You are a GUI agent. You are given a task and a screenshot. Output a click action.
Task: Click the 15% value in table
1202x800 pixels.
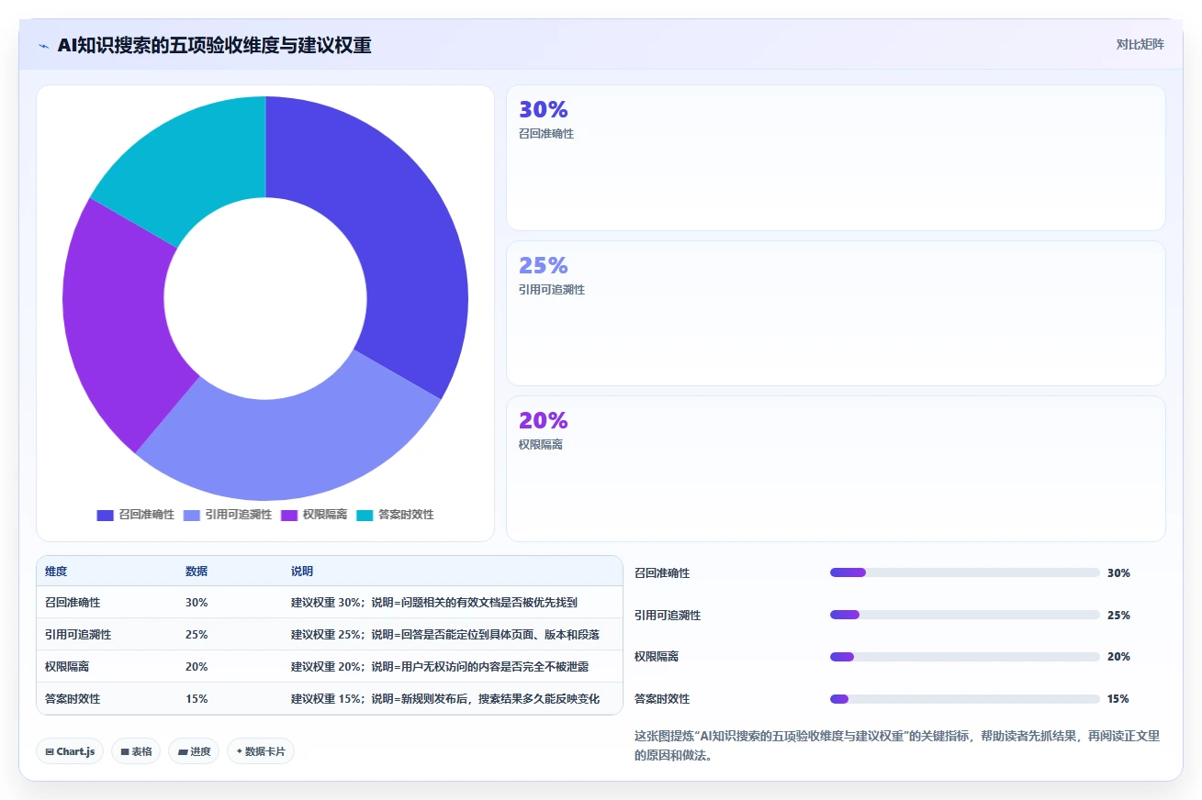(x=197, y=698)
